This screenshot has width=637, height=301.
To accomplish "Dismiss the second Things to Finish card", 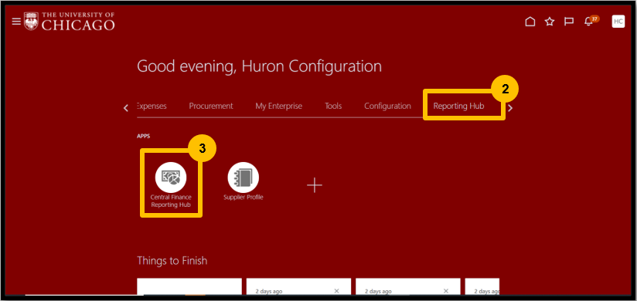I will tap(336, 291).
